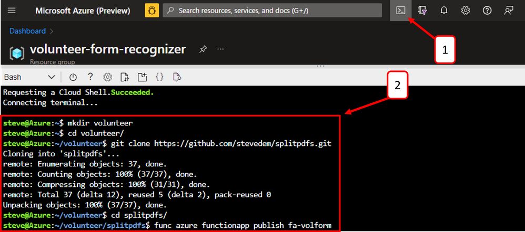Pin volunteer-form-recognizer to dashboard
Image resolution: width=525 pixels, height=232 pixels.
tap(203, 49)
